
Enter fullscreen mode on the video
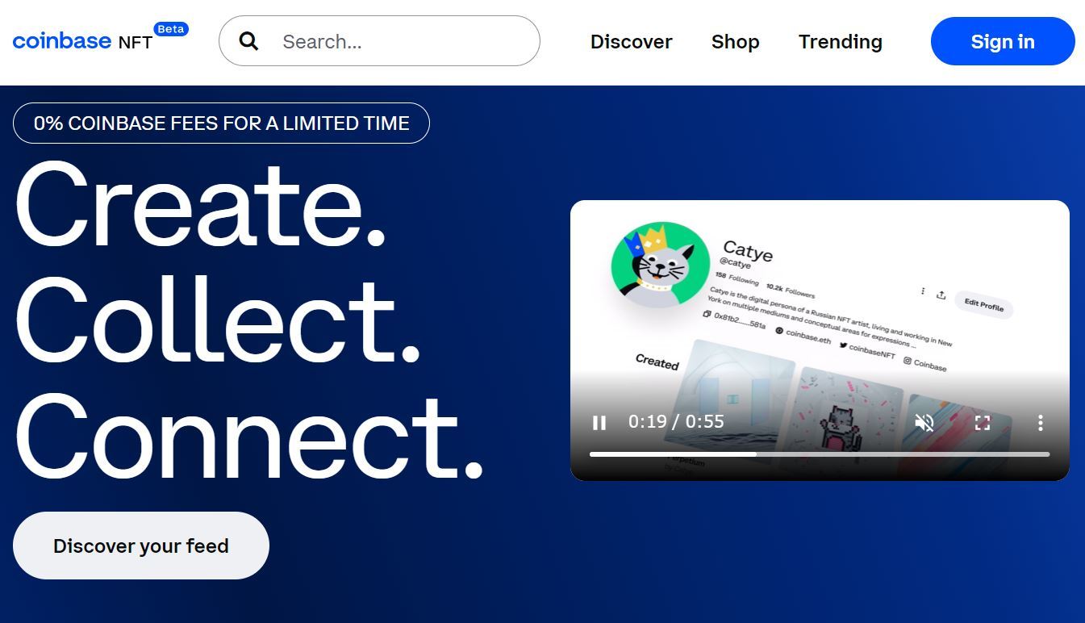coord(982,422)
